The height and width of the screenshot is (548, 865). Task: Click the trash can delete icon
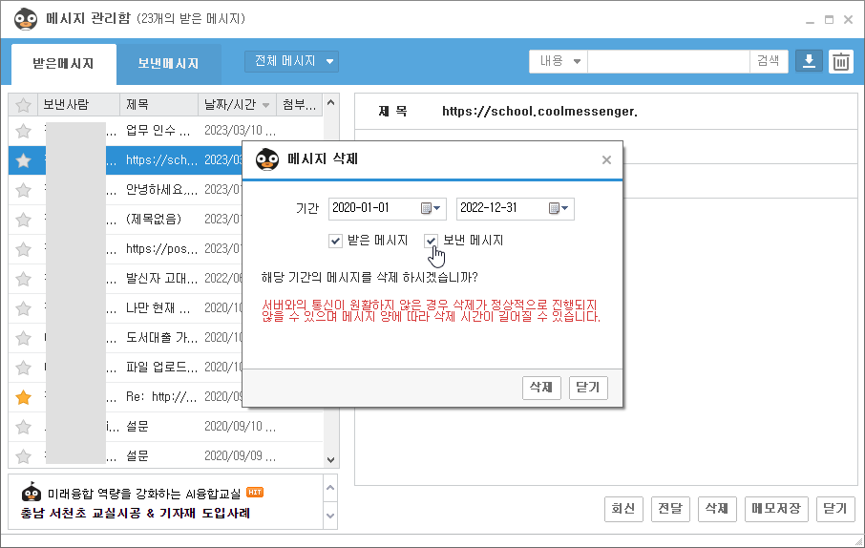(840, 62)
